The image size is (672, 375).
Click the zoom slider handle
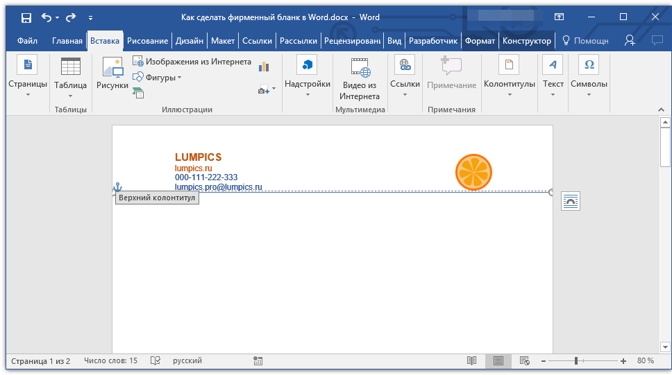click(576, 361)
